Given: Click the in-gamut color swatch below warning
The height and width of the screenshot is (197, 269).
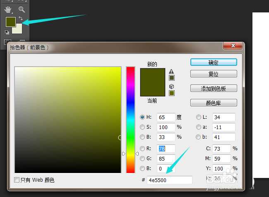Looking at the screenshot, I should [x=172, y=78].
